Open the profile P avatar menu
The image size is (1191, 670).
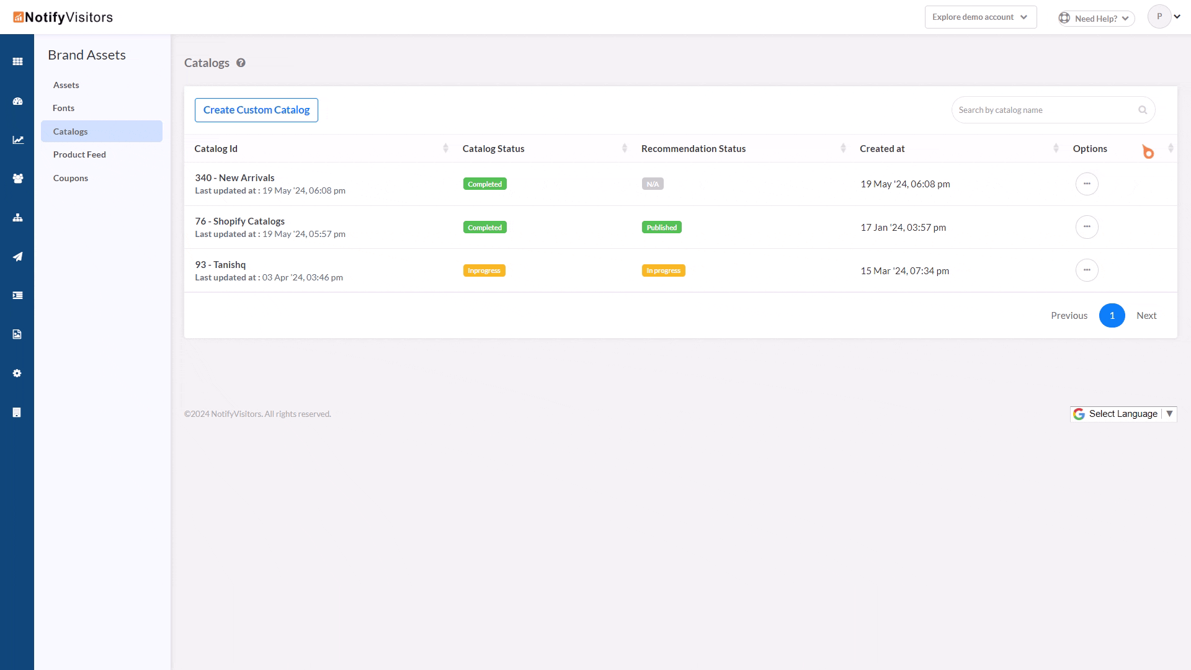(1159, 17)
